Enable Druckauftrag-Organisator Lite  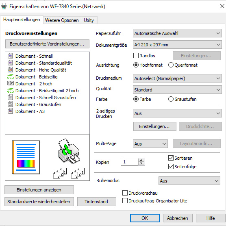pyautogui.click(x=125, y=201)
